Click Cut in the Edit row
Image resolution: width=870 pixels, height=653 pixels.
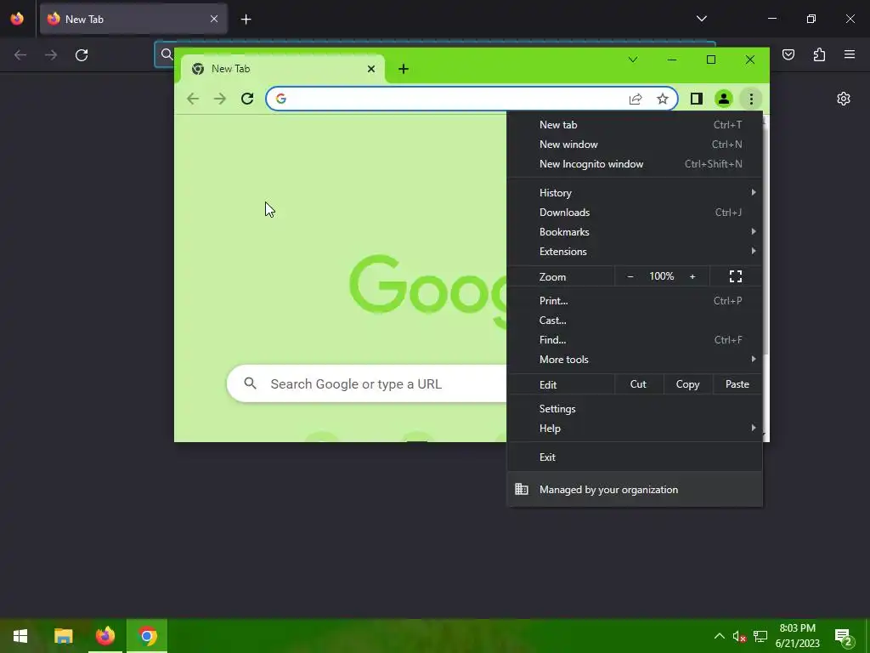click(x=638, y=384)
